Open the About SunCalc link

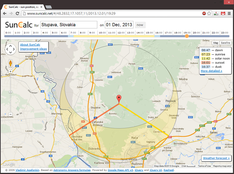(x=30, y=45)
